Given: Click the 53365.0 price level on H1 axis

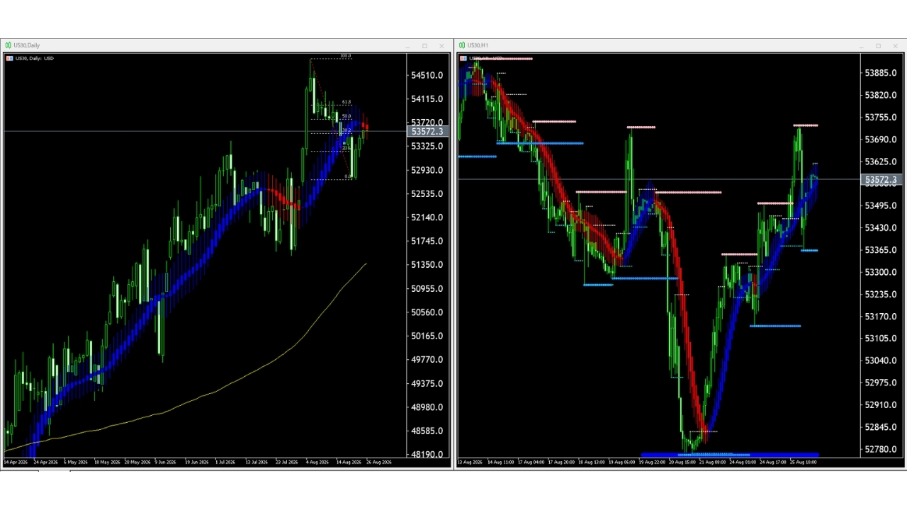Looking at the screenshot, I should point(881,250).
